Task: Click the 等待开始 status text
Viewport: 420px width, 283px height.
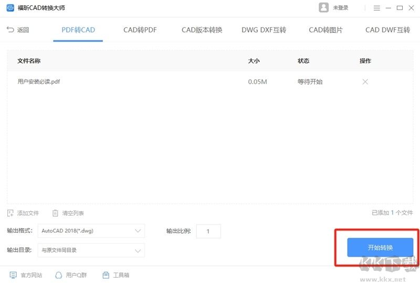Action: pyautogui.click(x=310, y=82)
